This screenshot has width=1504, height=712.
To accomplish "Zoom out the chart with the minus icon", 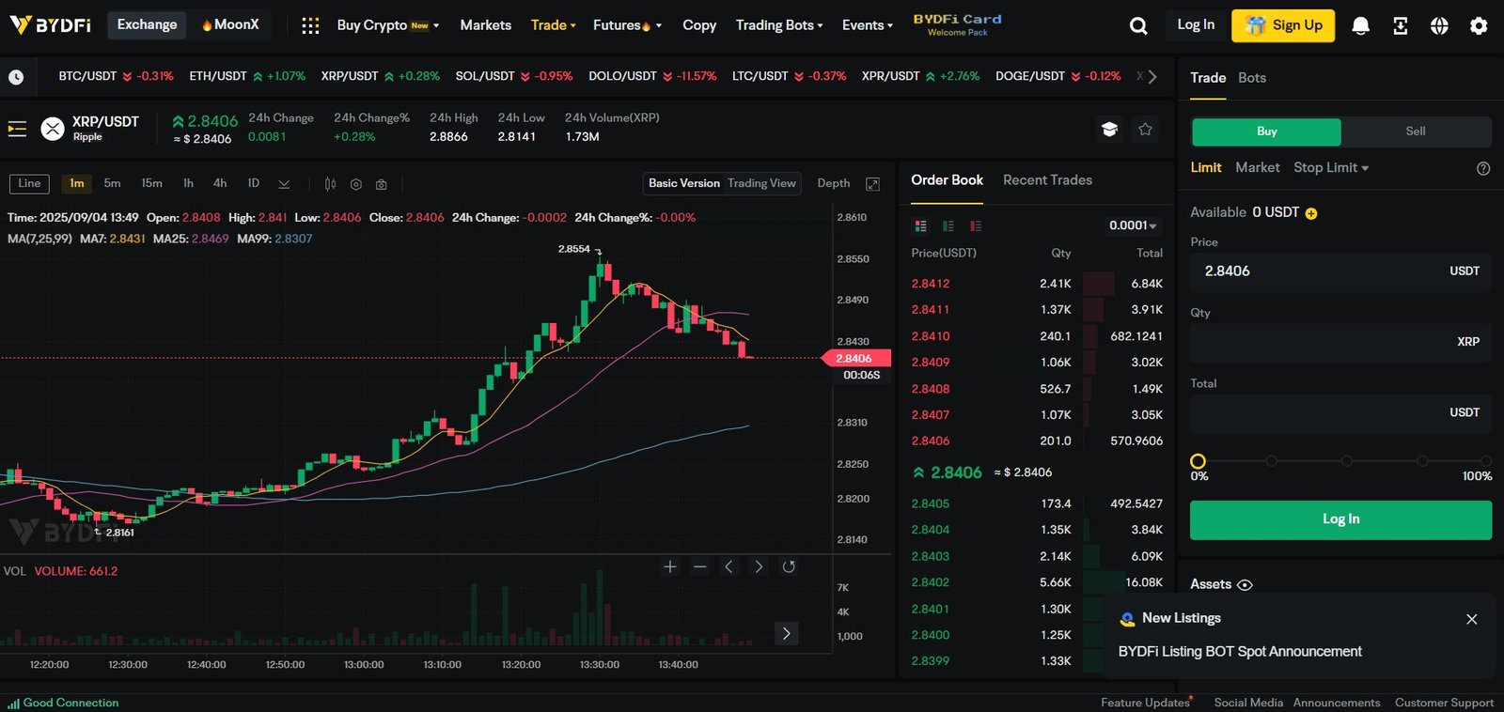I will click(x=700, y=566).
